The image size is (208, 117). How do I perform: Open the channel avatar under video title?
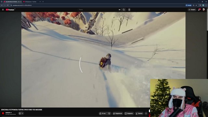pyautogui.click(x=3, y=113)
